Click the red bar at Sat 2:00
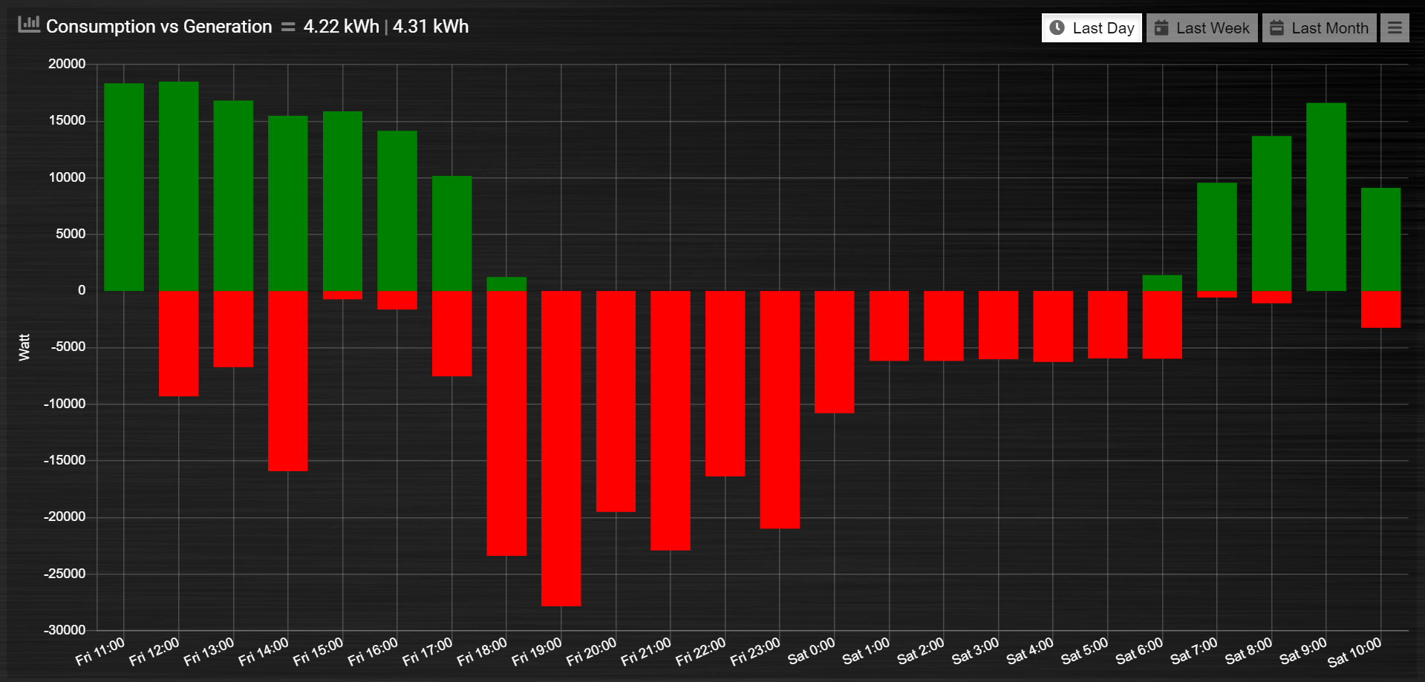 (944, 326)
